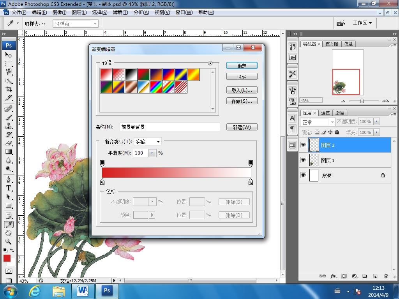Swap foreground and background colors
Viewport: 399px width, 299px height.
coord(12,250)
